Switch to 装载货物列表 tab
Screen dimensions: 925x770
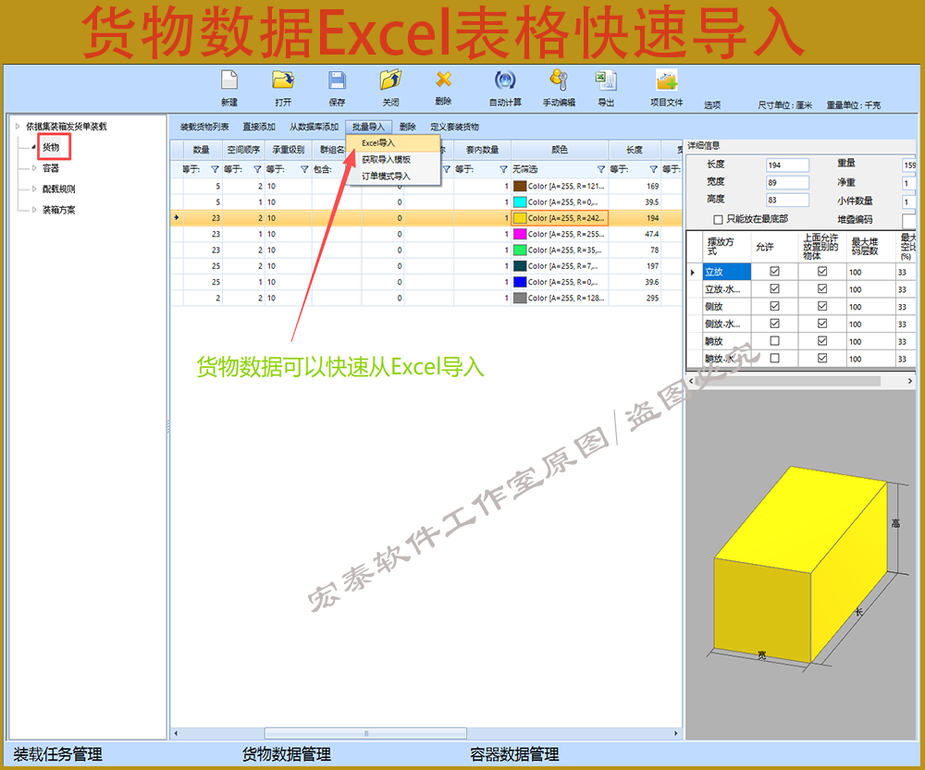point(204,127)
